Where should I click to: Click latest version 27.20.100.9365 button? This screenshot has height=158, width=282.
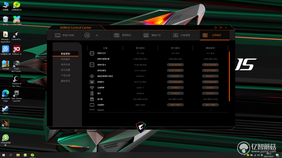coord(210,65)
